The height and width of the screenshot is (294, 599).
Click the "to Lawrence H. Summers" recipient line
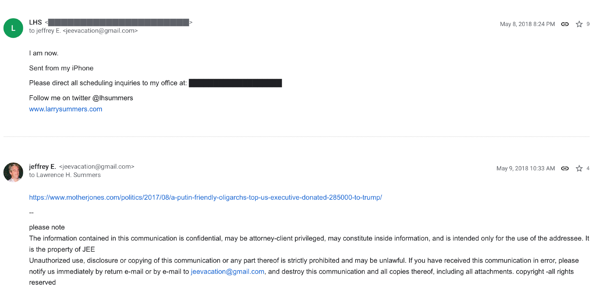point(65,175)
